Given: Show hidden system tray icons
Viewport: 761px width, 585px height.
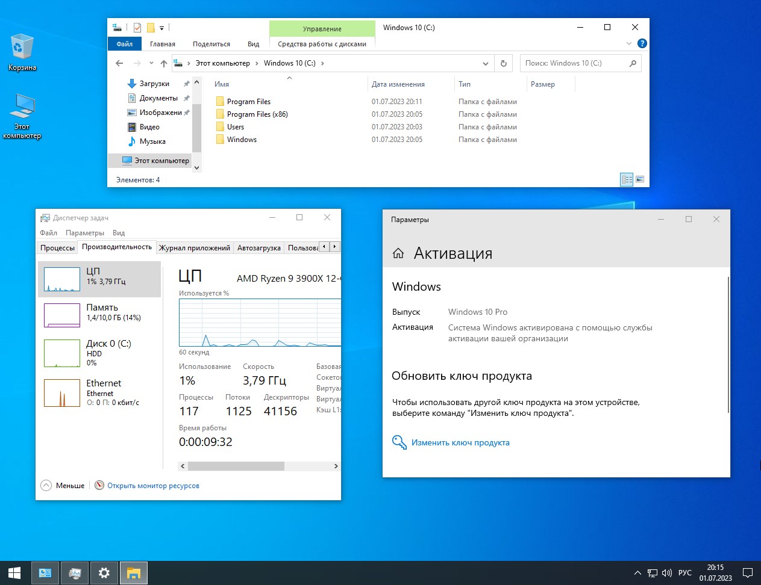Looking at the screenshot, I should 637,573.
